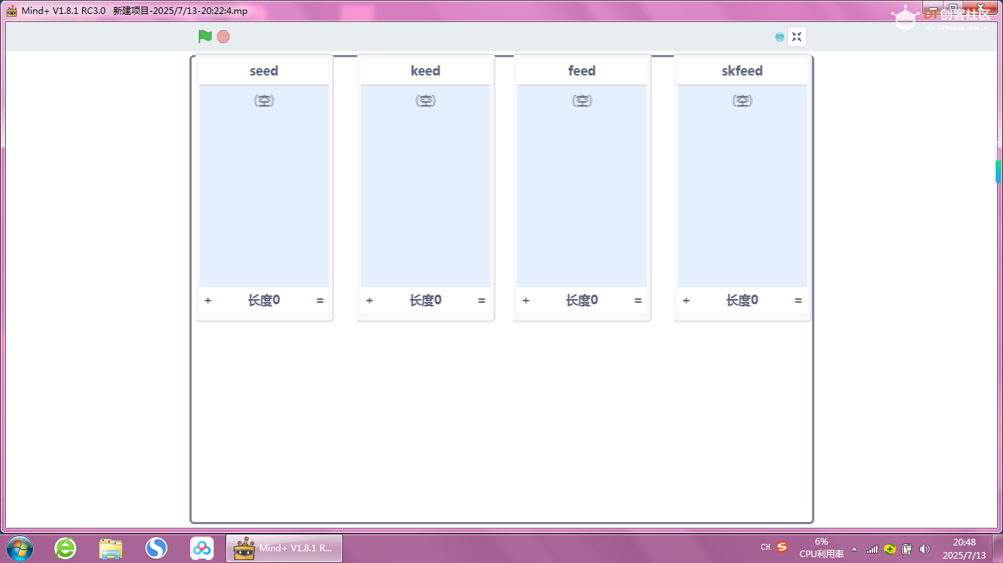Image resolution: width=1003 pixels, height=563 pixels.
Task: Open the power plug tray icon
Action: (907, 548)
